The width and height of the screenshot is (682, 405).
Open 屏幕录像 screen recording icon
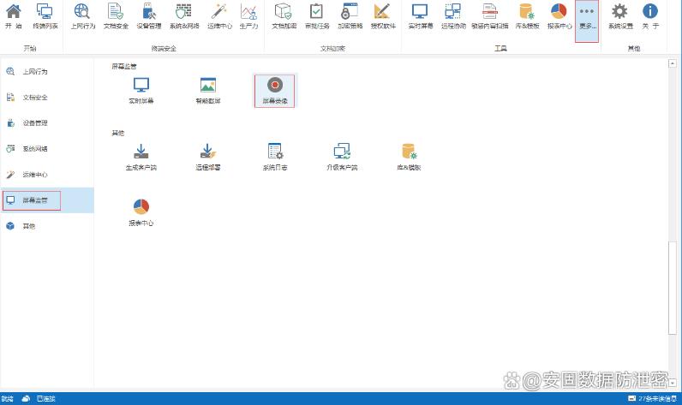tap(274, 90)
